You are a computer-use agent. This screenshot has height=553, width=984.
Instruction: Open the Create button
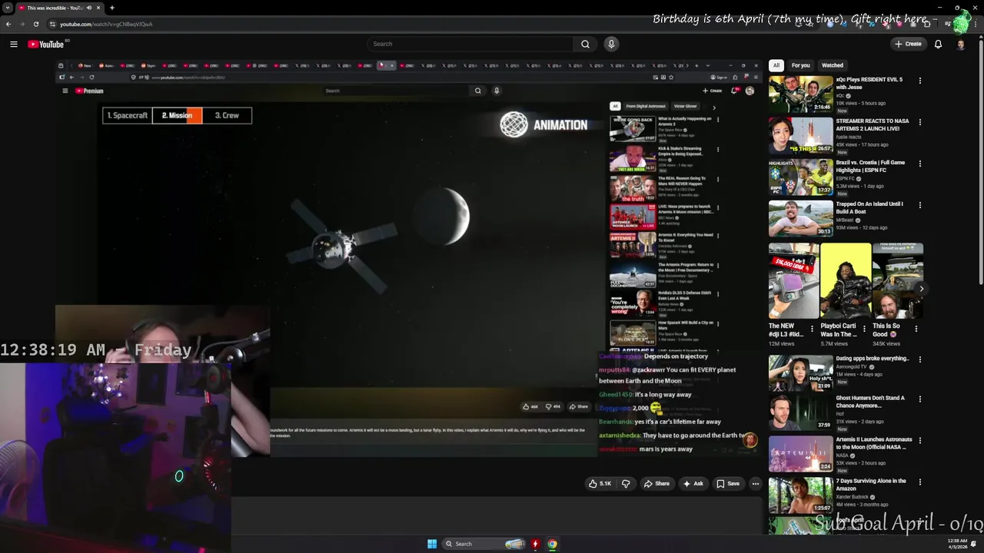(908, 44)
